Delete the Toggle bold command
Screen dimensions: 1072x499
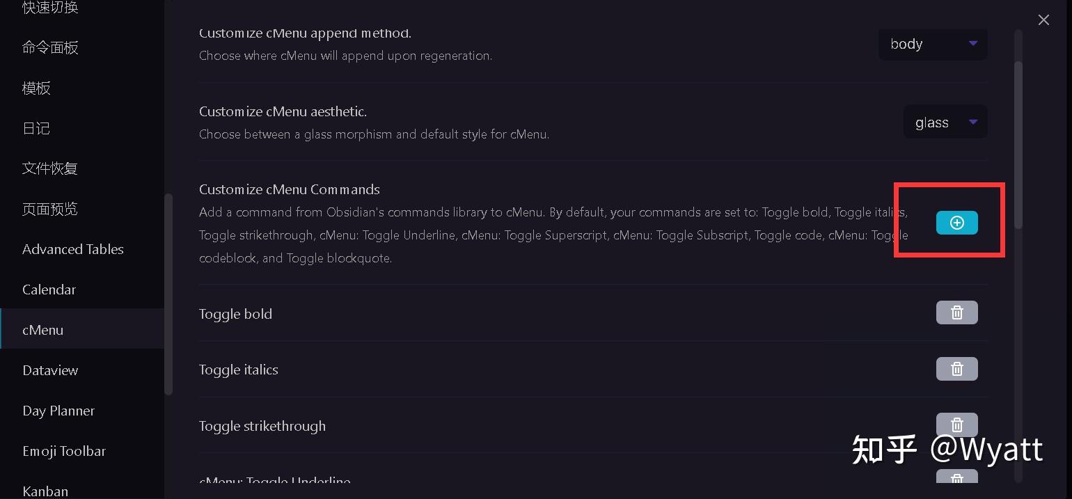[956, 312]
